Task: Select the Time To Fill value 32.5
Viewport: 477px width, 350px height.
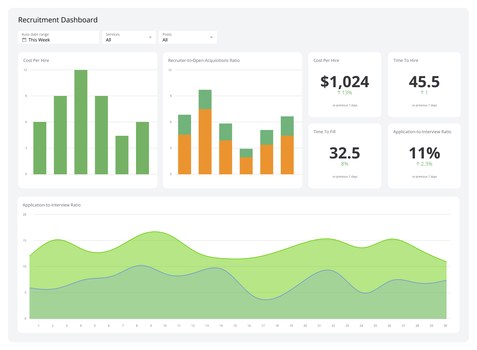Action: click(344, 153)
